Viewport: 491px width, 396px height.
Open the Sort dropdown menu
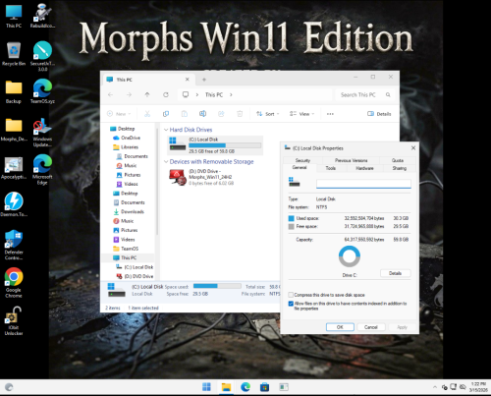(268, 114)
